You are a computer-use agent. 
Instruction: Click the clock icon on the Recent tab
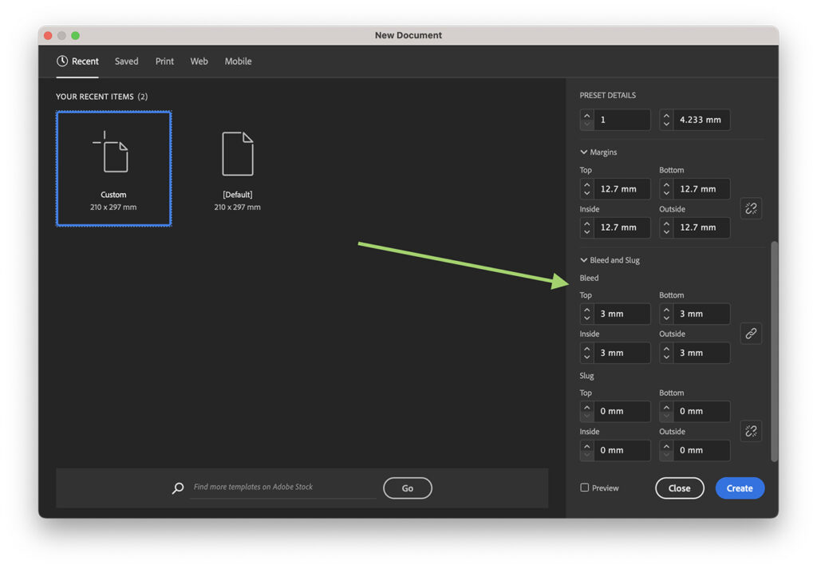pyautogui.click(x=62, y=61)
